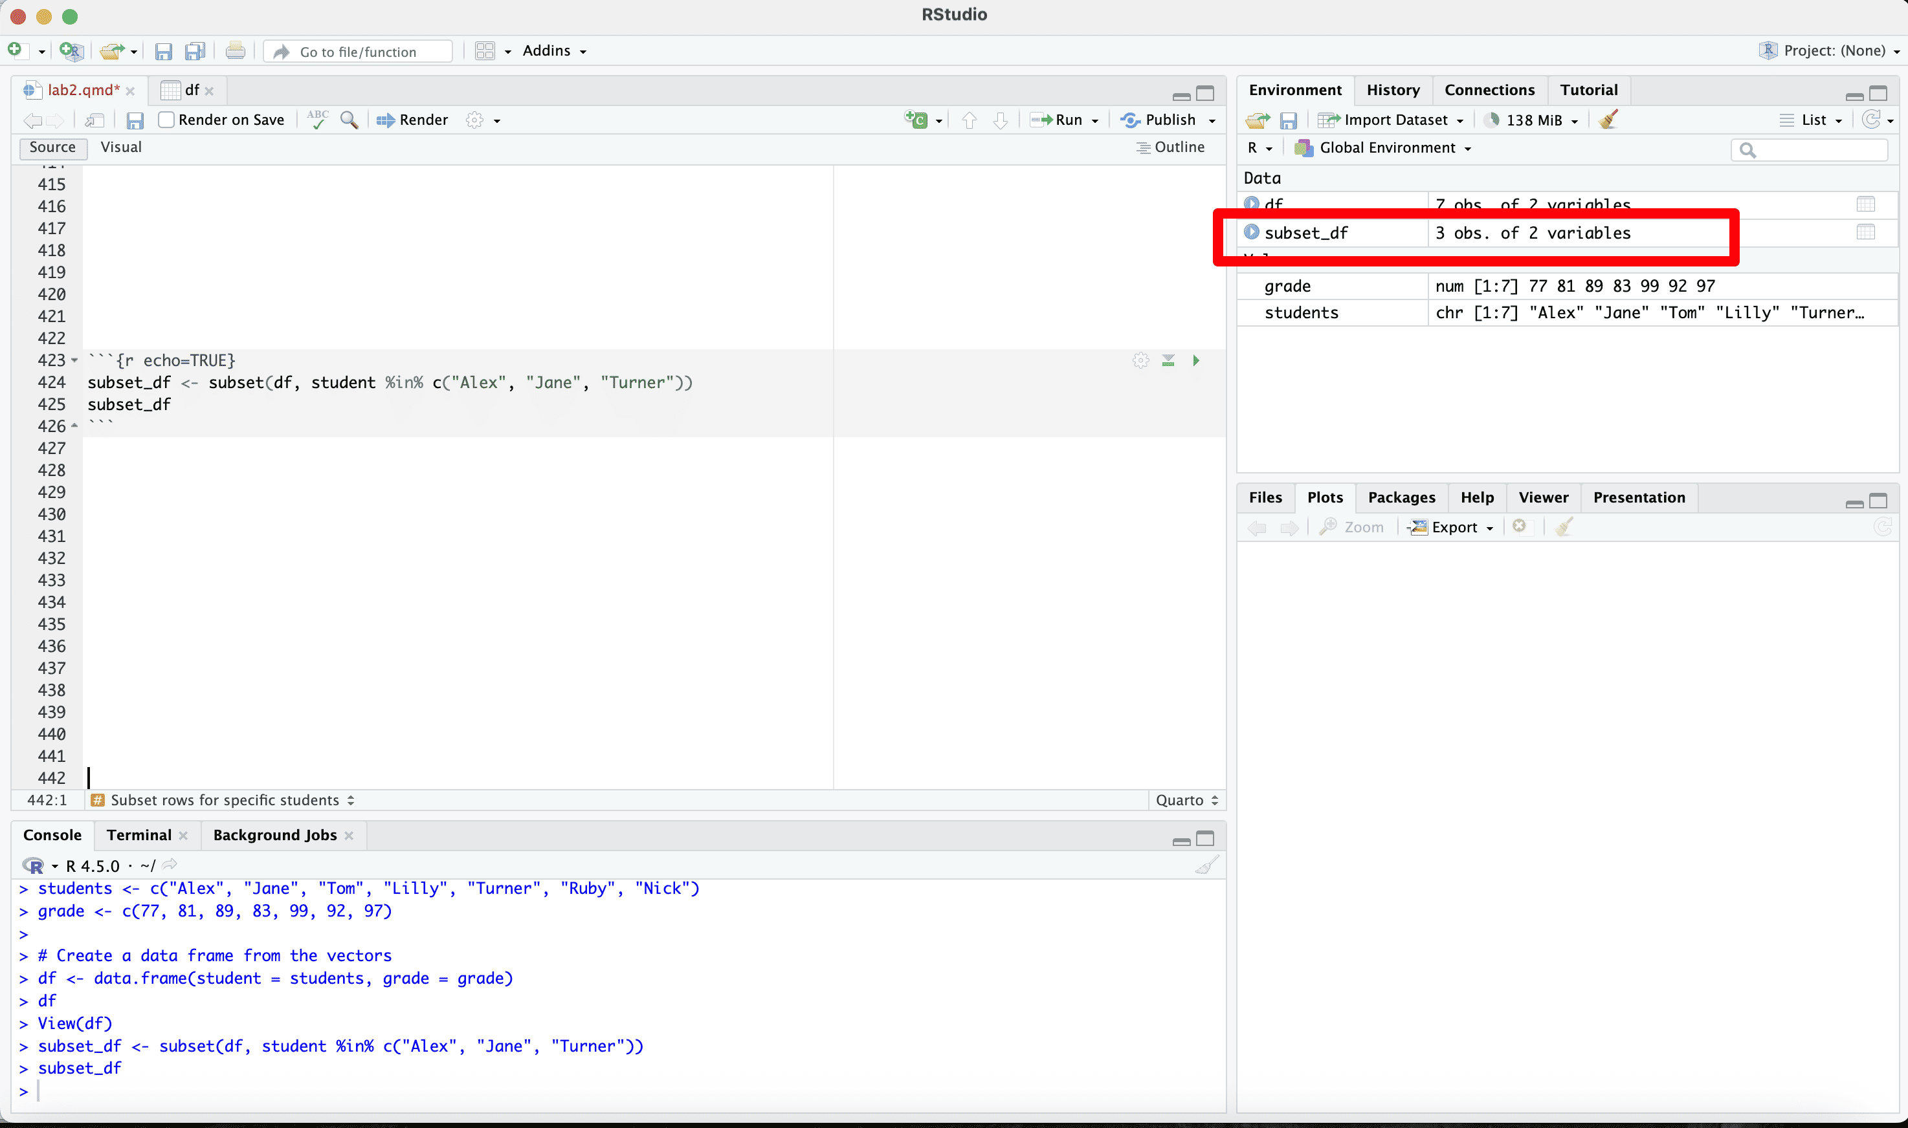Click the Publish button
Viewport: 1908px width, 1128px height.
point(1160,120)
